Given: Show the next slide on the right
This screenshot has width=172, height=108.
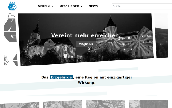Looking at the screenshot, I should (x=161, y=35).
